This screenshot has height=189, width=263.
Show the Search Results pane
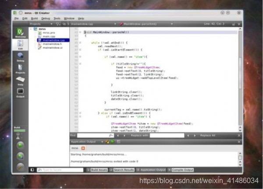tap(122, 170)
